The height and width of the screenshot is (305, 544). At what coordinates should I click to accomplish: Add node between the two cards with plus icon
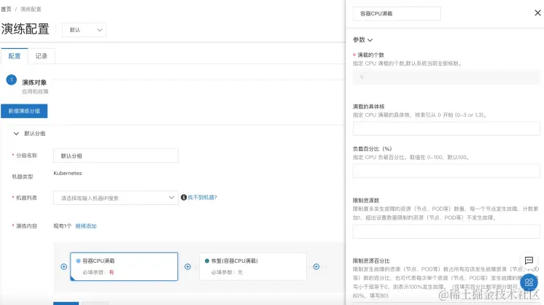(x=187, y=266)
